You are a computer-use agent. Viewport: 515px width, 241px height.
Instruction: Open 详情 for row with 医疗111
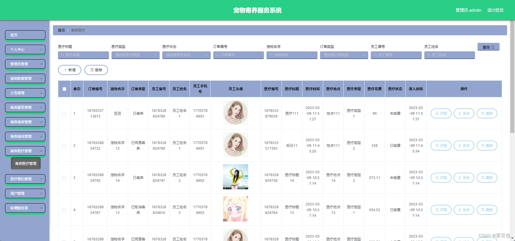(x=441, y=113)
